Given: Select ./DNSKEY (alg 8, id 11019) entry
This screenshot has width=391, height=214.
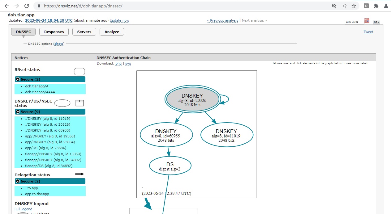Looking at the screenshot, I should tap(48, 119).
